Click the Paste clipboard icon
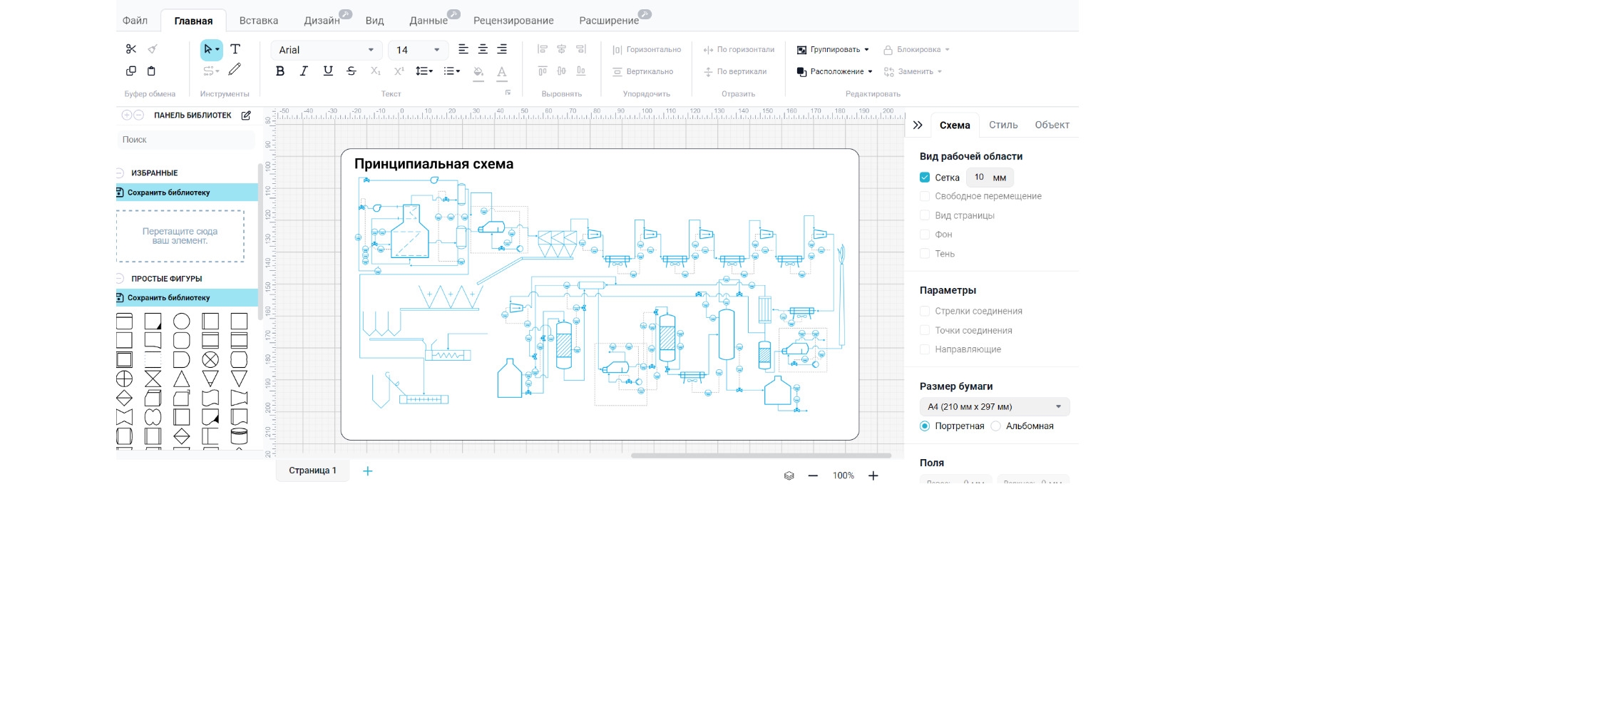Viewport: 1605px width, 720px height. (x=151, y=71)
